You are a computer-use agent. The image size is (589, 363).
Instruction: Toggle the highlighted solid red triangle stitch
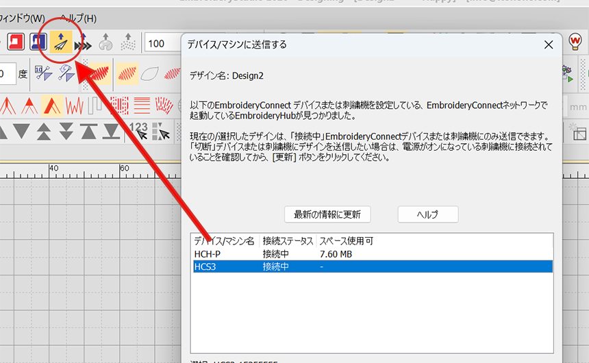click(52, 105)
